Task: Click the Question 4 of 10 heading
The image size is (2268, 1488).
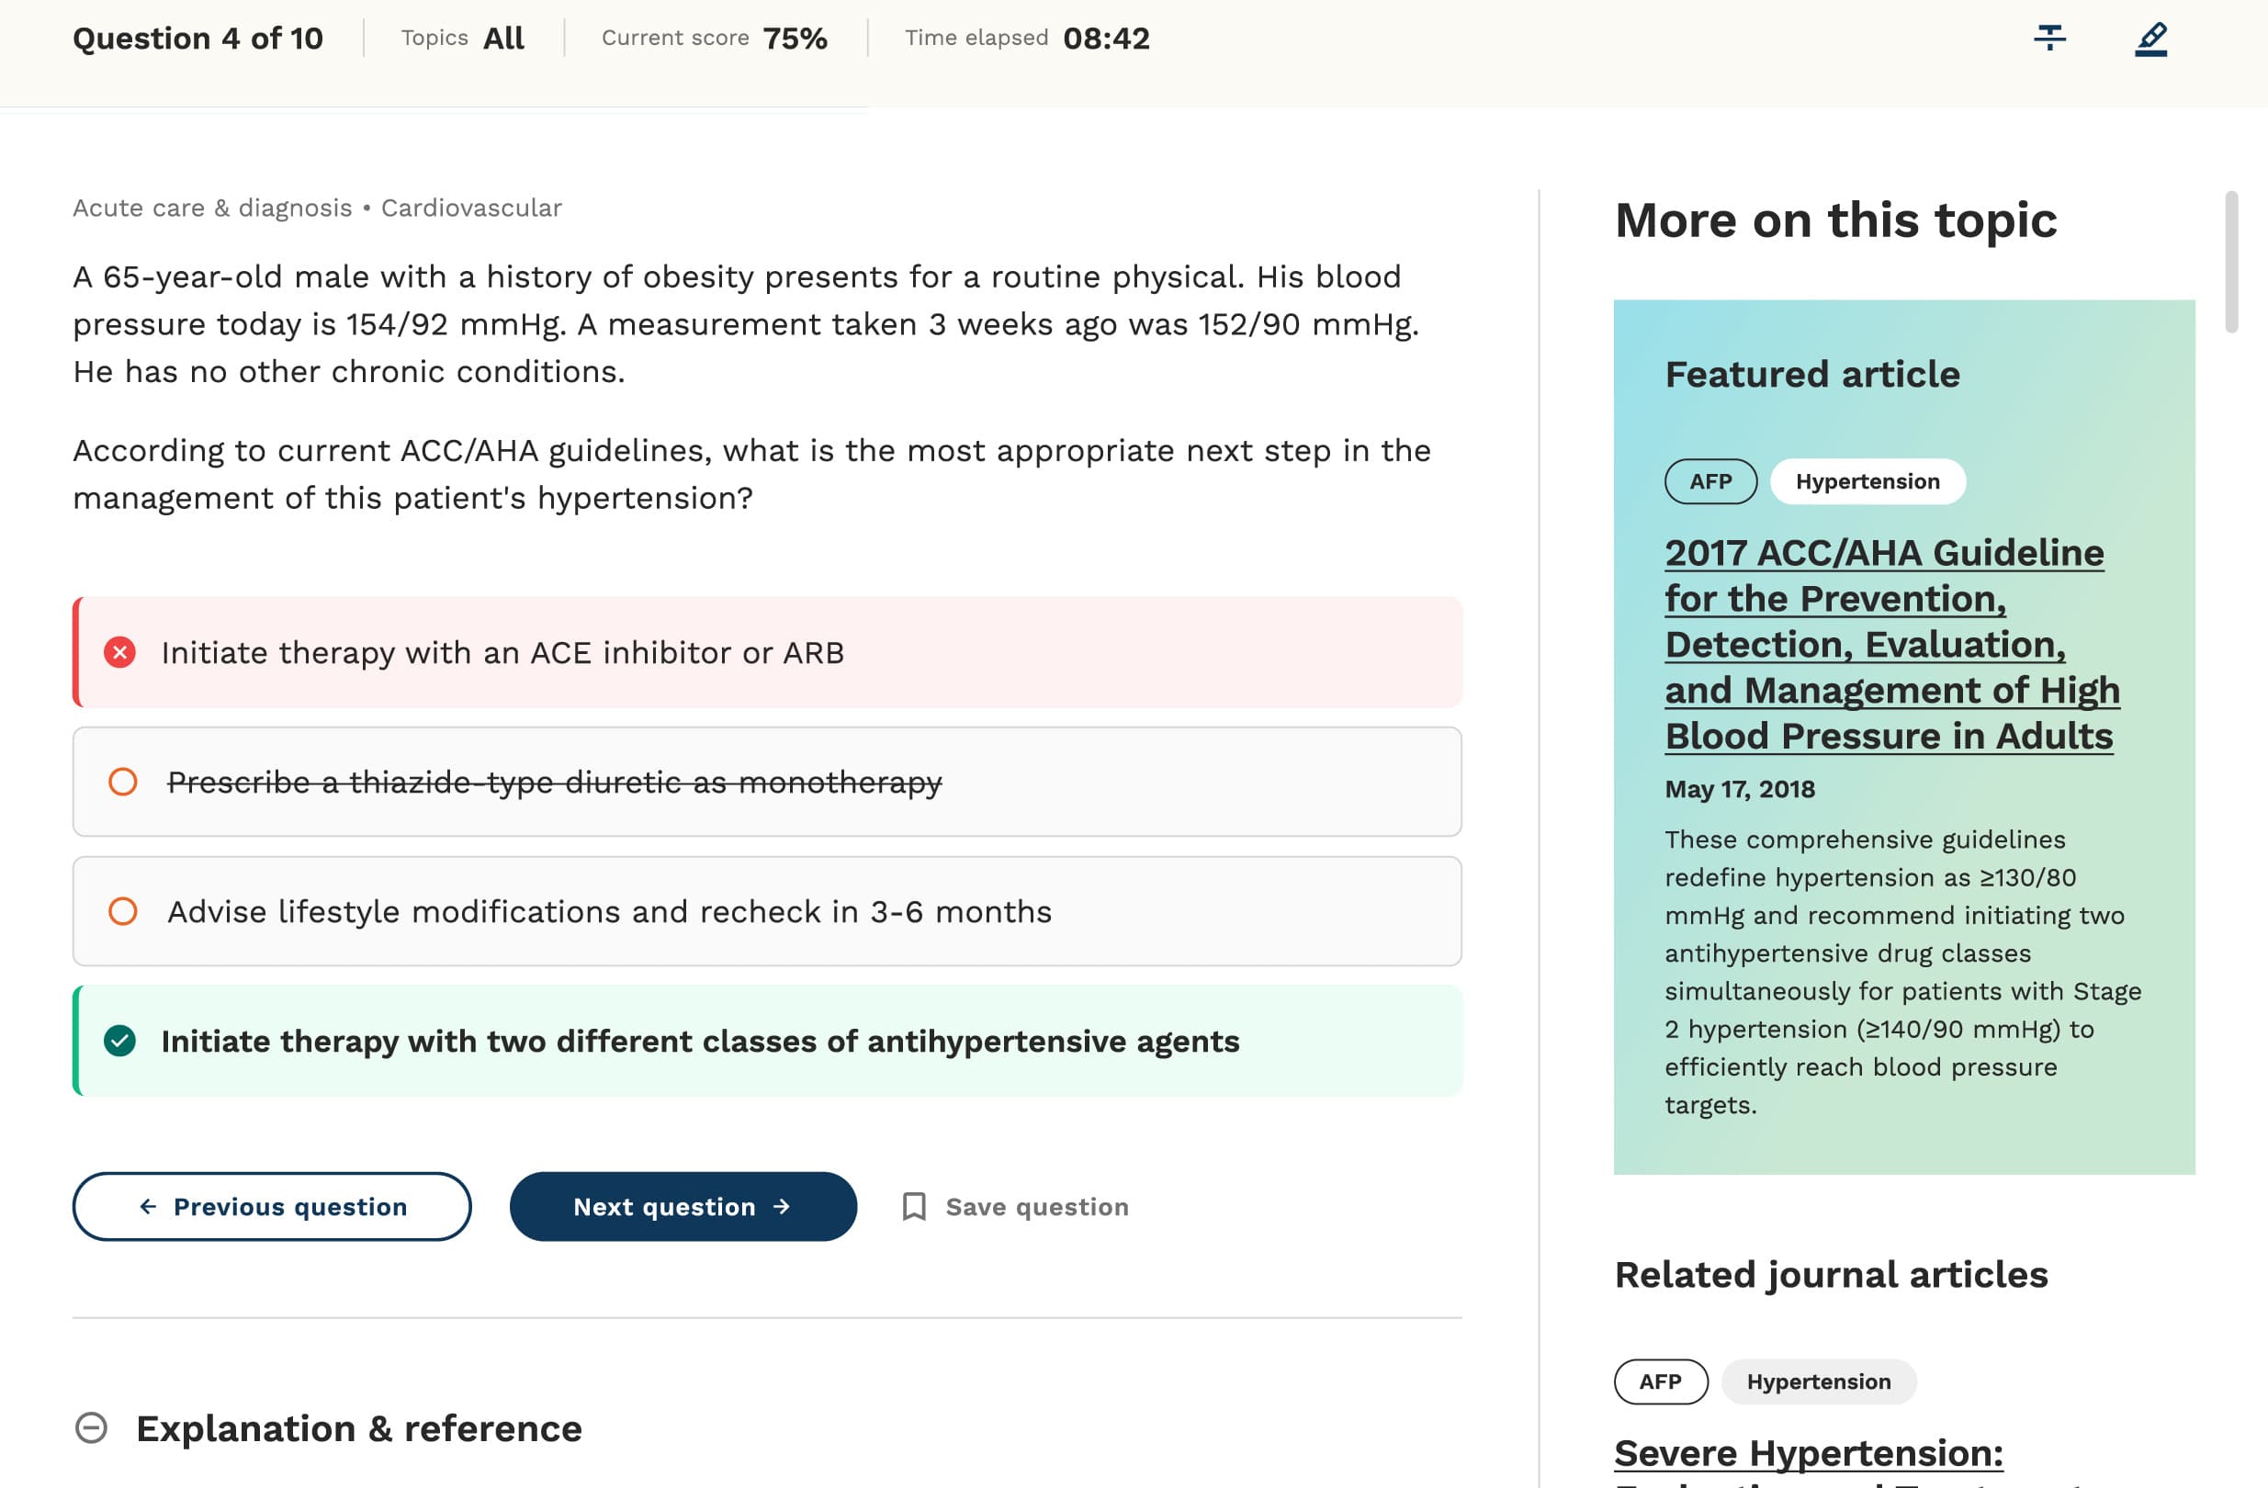Action: (198, 38)
